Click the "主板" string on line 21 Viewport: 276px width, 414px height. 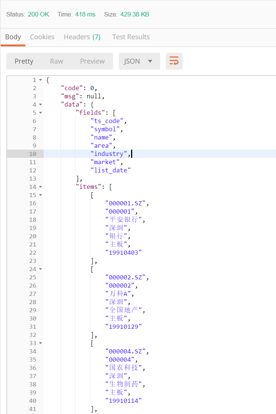pyautogui.click(x=116, y=244)
